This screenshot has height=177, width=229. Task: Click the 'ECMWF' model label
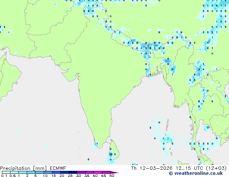pos(58,168)
